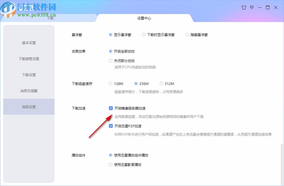The image size is (284, 186).
Task: Open 基本设置 in the sidebar
Action: [x=29, y=43]
